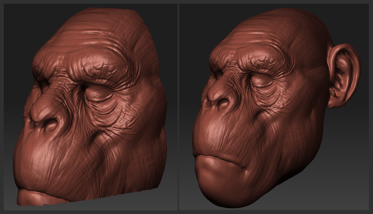Click the closed eye on the left model
Viewport: 373px width, 214px height.
(x=98, y=94)
